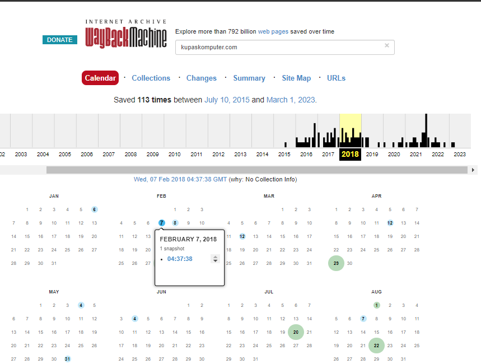Select year 2020 in the timeline
The height and width of the screenshot is (364, 481).
394,155
